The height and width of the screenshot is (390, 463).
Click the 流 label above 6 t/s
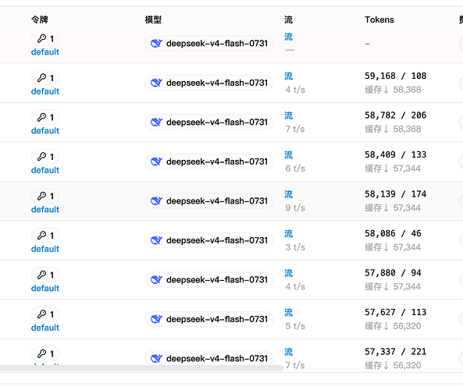(288, 155)
